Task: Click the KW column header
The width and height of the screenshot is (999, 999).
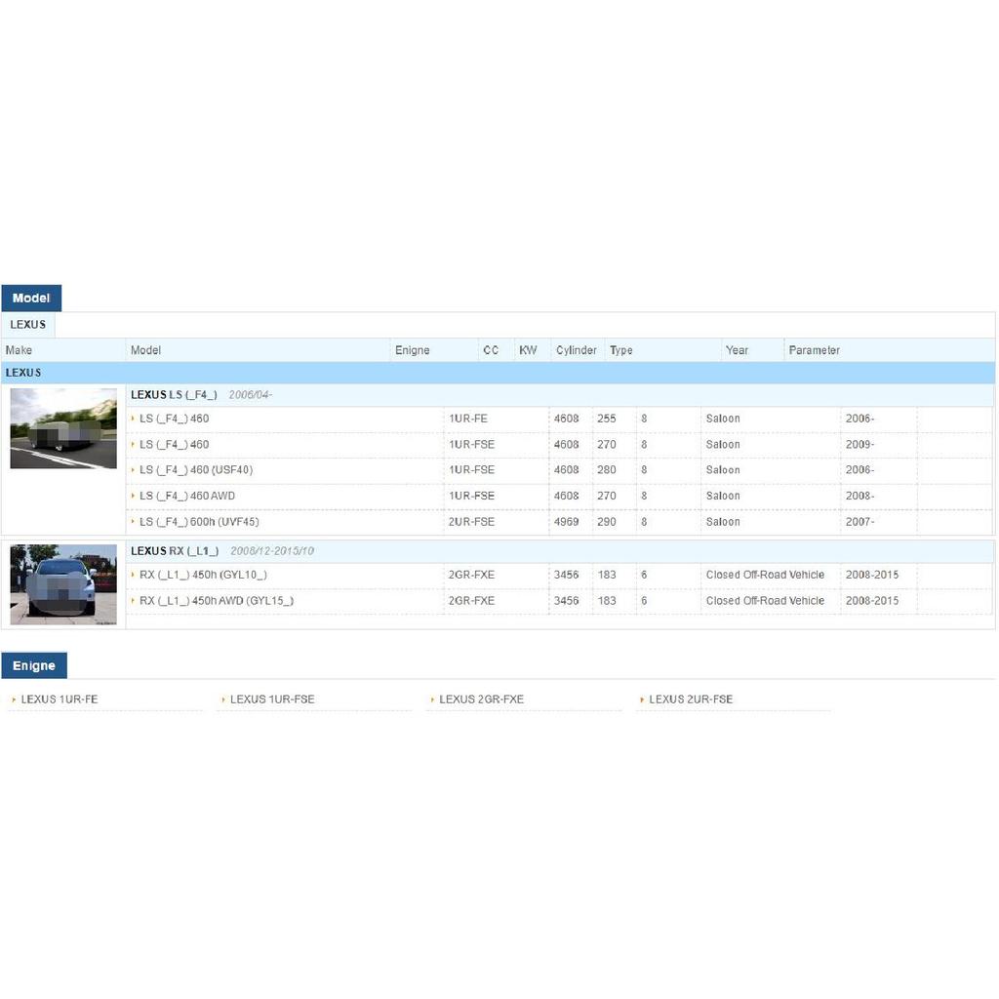Action: (x=528, y=350)
